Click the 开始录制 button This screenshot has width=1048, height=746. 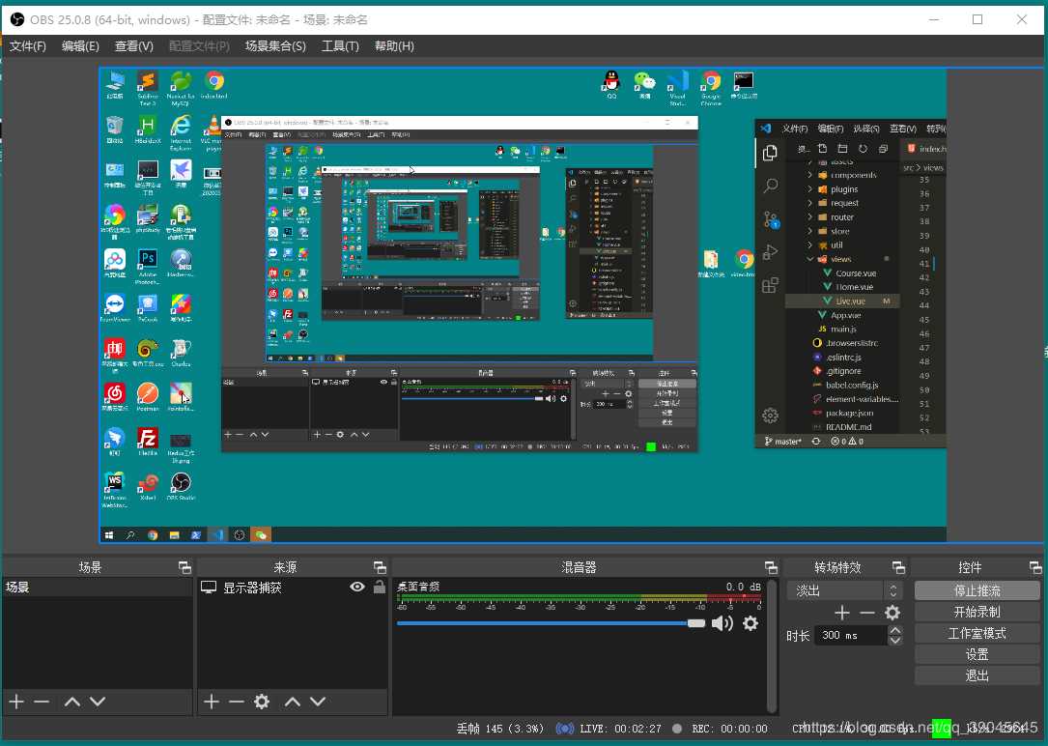(x=977, y=612)
